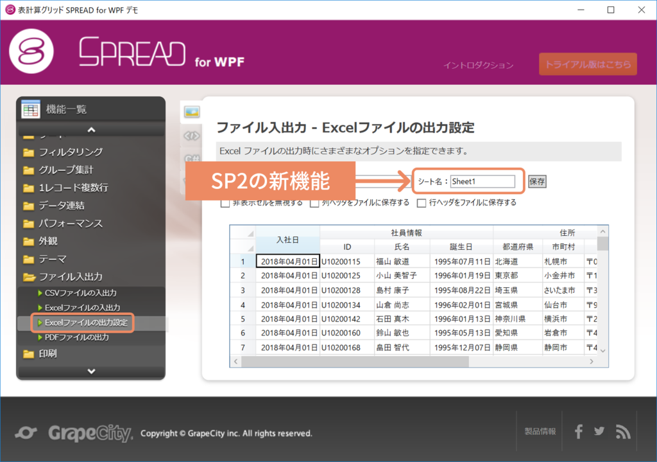Open the イントロダクション link
This screenshot has height=462, width=657.
pyautogui.click(x=478, y=65)
